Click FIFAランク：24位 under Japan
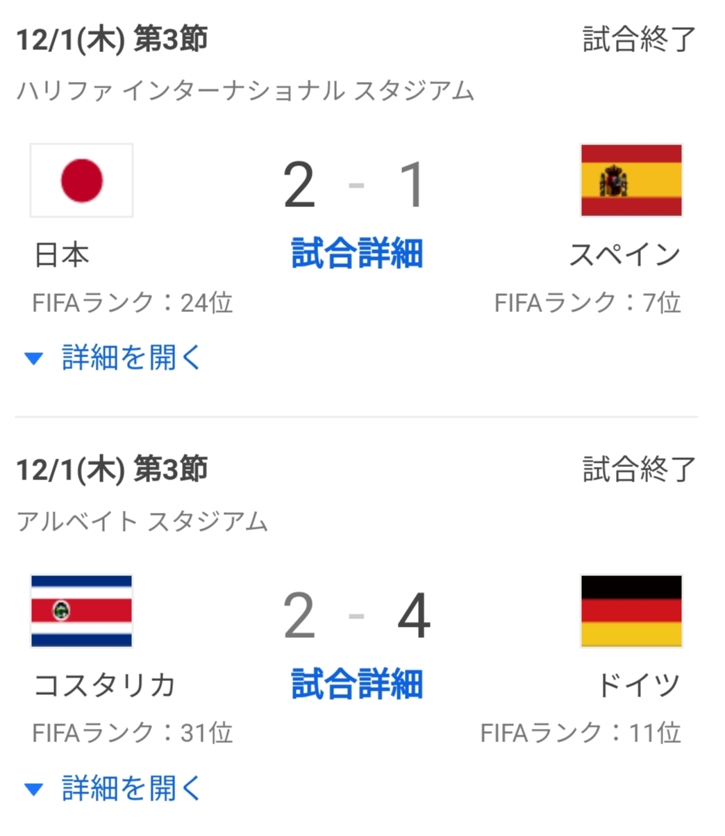This screenshot has height=836, width=725. 132,303
